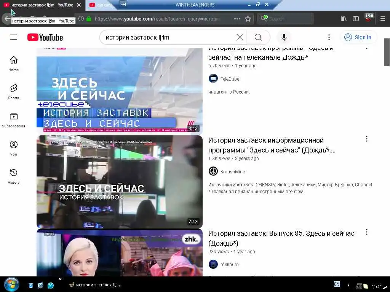
Task: Clear the search query with X
Action: pyautogui.click(x=240, y=38)
